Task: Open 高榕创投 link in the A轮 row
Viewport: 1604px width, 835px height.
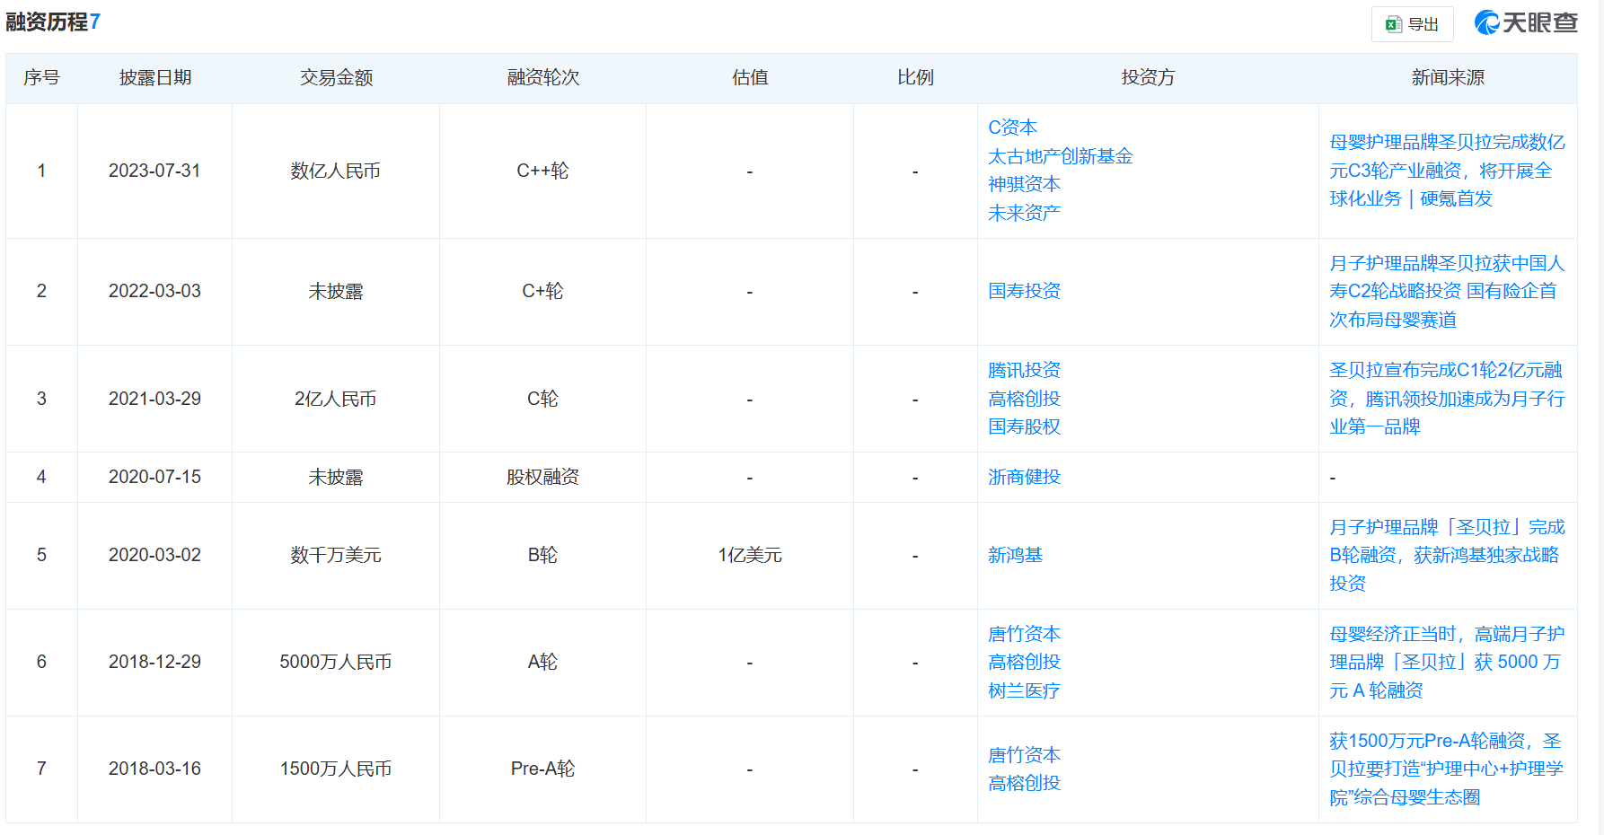Action: pos(1024,662)
